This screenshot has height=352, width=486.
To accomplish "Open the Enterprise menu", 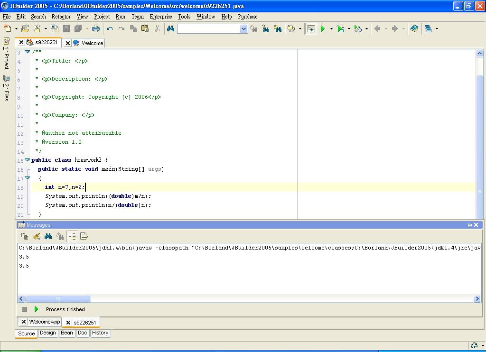I will [x=161, y=17].
